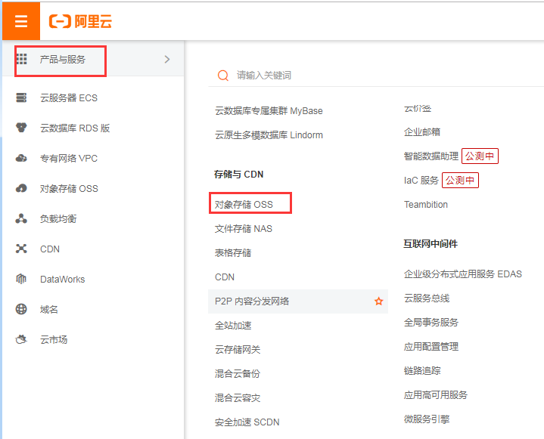The width and height of the screenshot is (544, 439).
Task: Open 云市场 in sidebar
Action: (54, 339)
